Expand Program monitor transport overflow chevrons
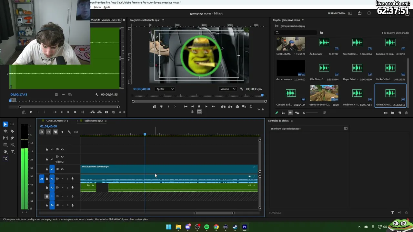413x232 pixels. click(258, 109)
